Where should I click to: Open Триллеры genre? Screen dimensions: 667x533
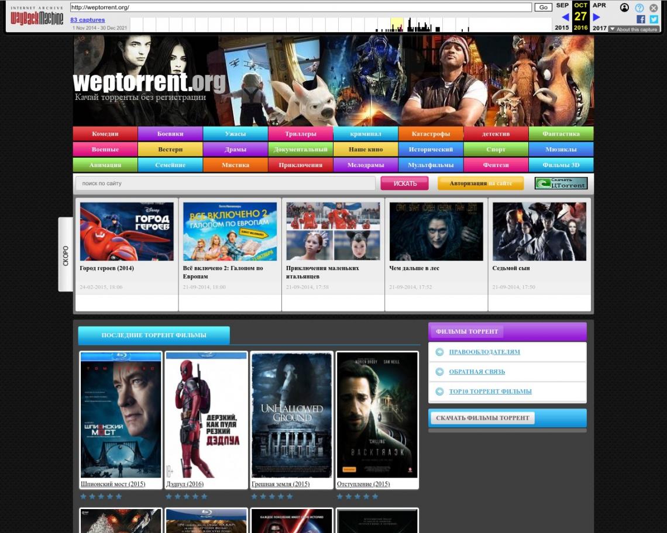300,133
